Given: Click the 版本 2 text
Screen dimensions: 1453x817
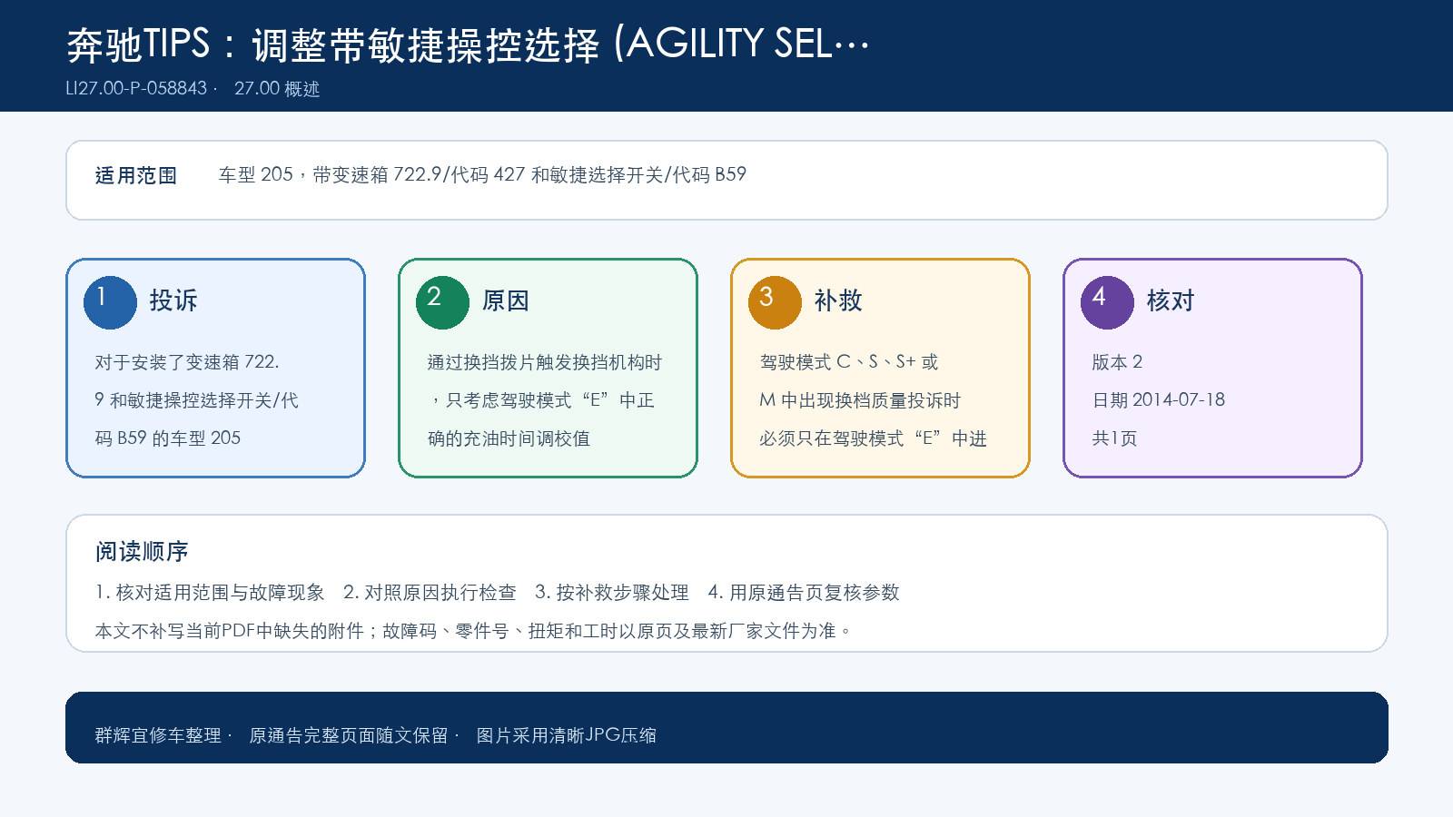Looking at the screenshot, I should [1117, 362].
